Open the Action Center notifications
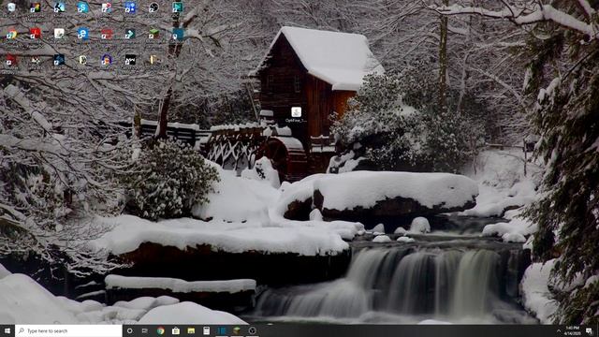599x337 pixels. (589, 330)
